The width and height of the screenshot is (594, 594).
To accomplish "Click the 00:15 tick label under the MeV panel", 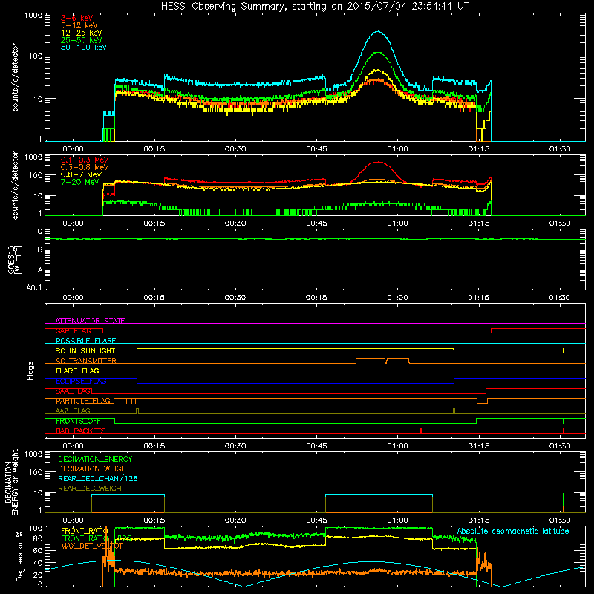I will coord(154,223).
